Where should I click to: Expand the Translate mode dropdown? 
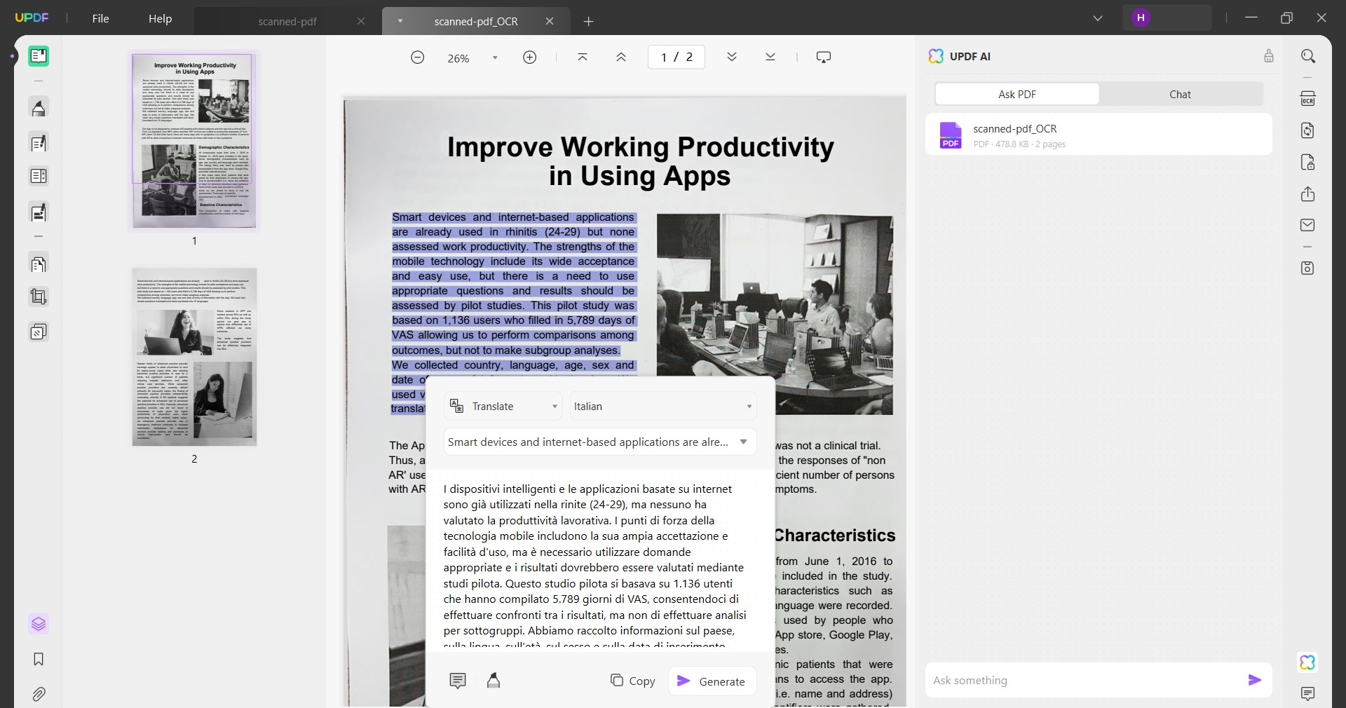pyautogui.click(x=503, y=407)
